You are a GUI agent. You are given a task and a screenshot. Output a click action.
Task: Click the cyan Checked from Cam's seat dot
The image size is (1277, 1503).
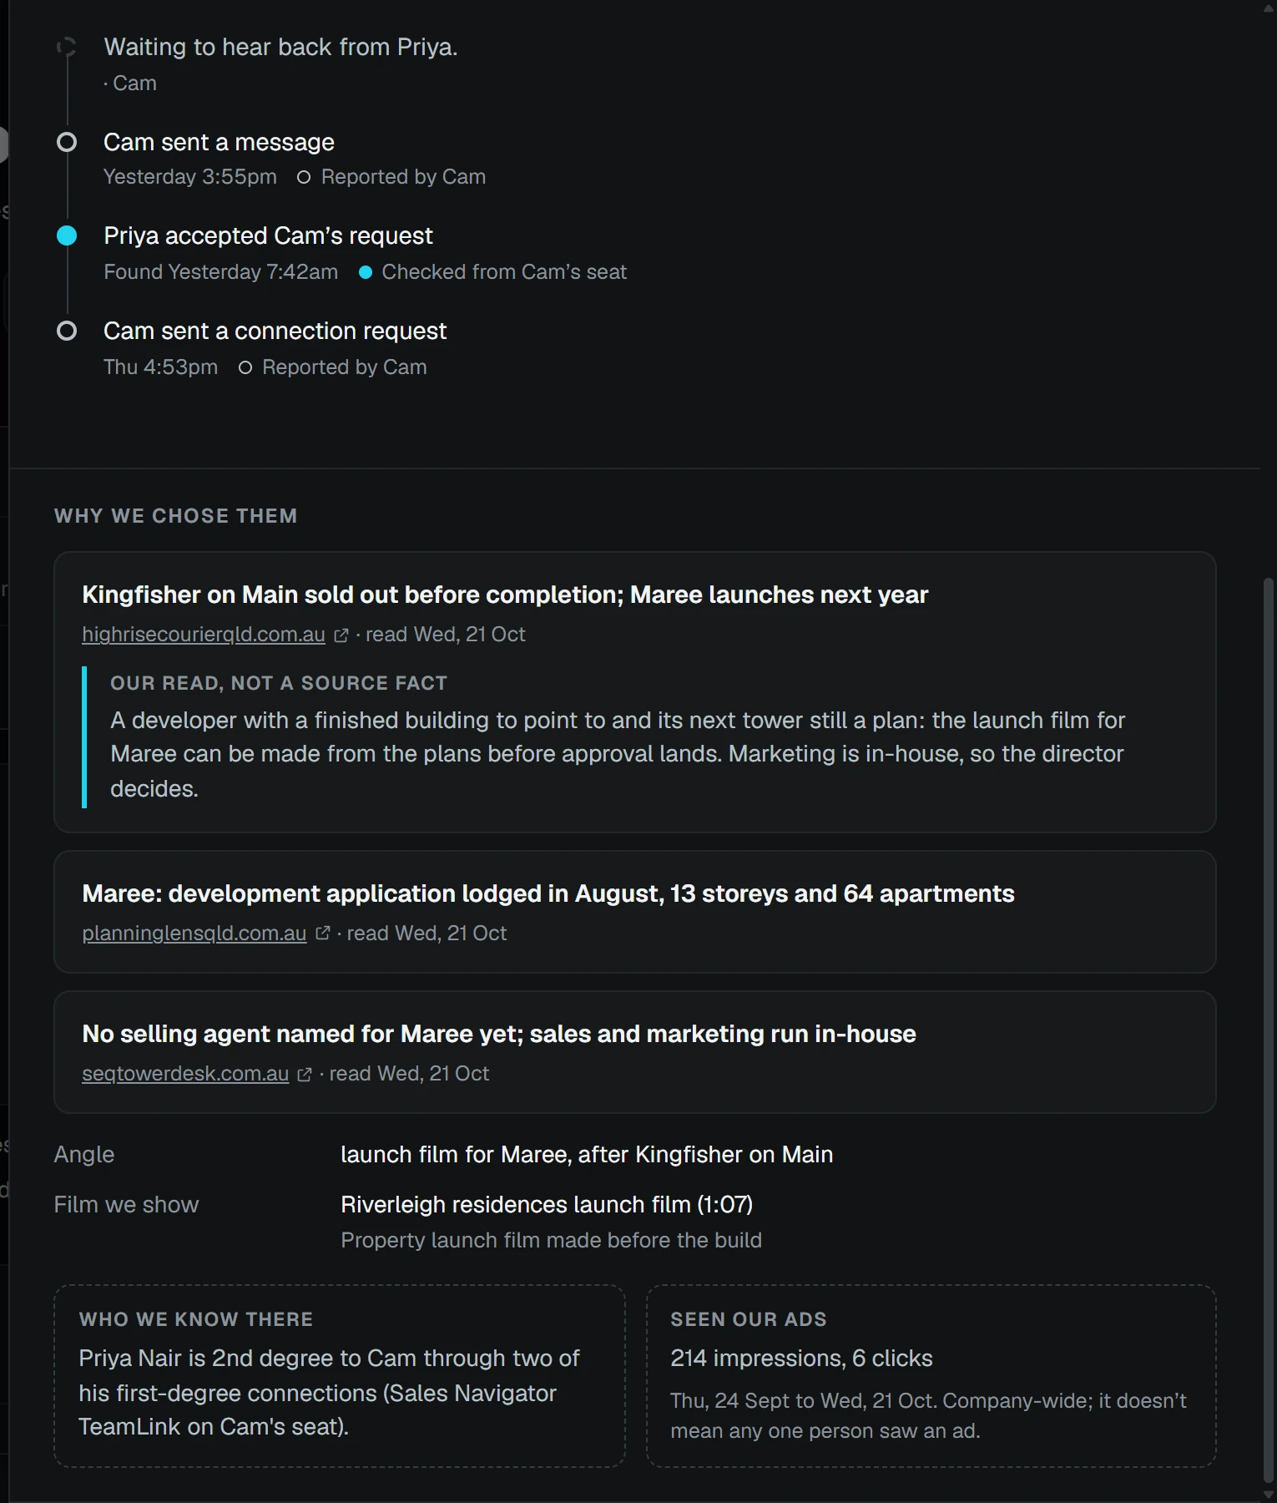tap(365, 272)
